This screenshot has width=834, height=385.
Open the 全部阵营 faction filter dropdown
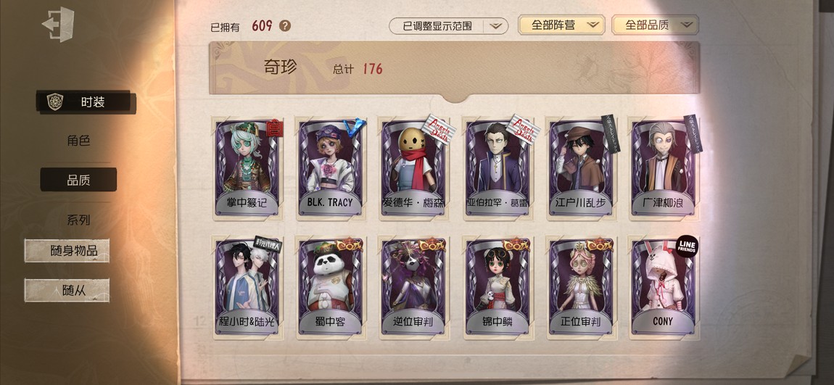click(x=561, y=25)
